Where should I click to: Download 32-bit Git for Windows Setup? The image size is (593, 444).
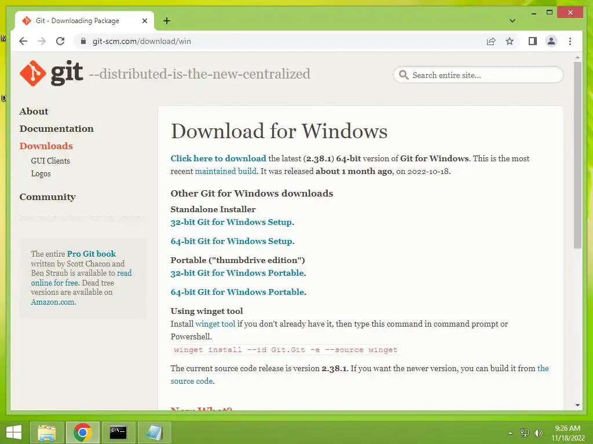point(231,222)
